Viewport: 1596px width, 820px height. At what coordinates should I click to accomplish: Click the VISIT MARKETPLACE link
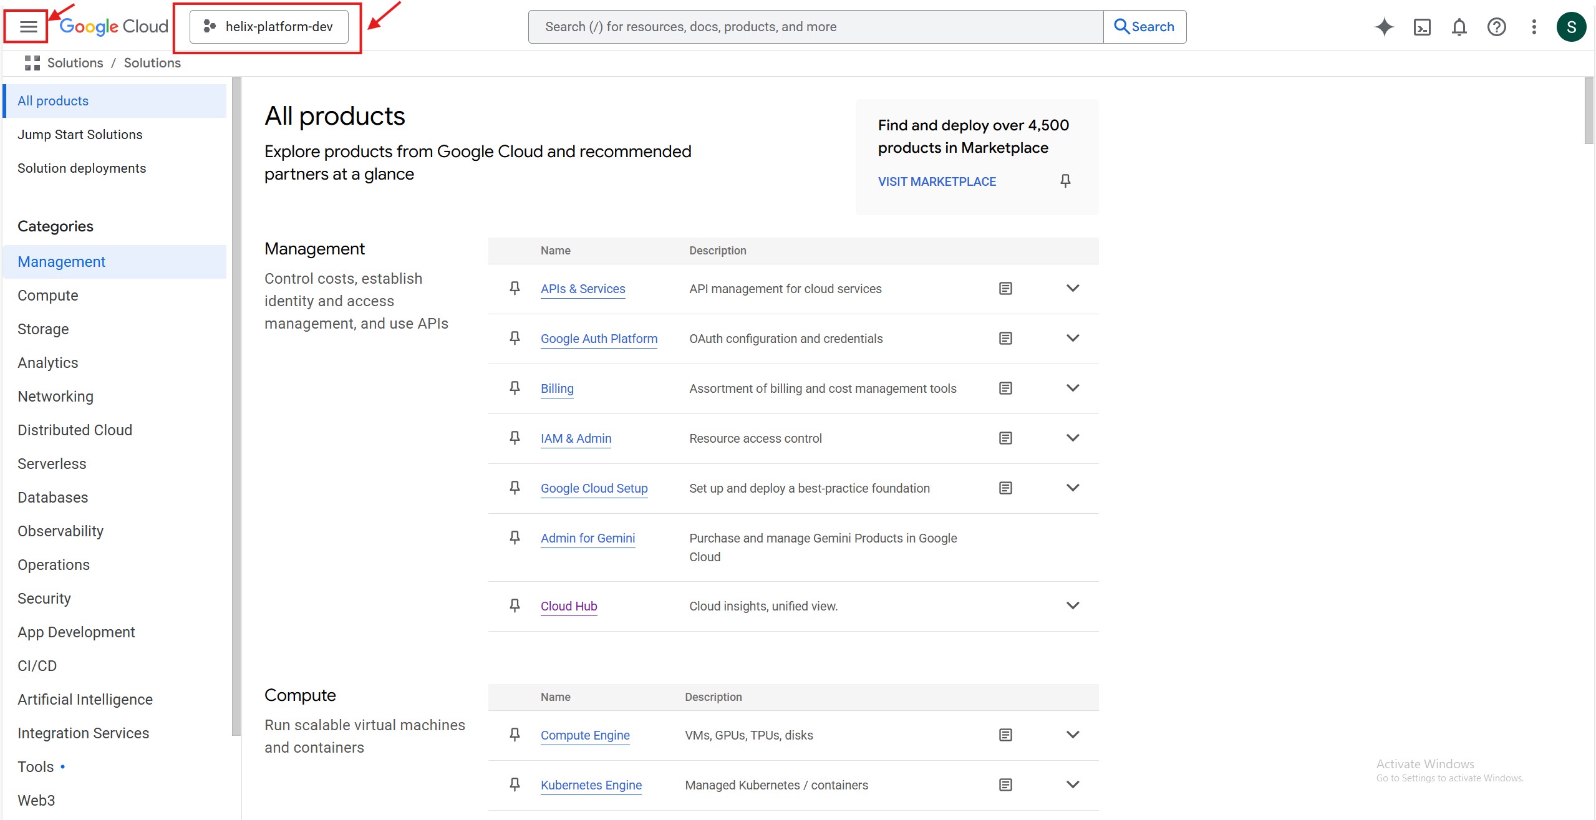[937, 181]
